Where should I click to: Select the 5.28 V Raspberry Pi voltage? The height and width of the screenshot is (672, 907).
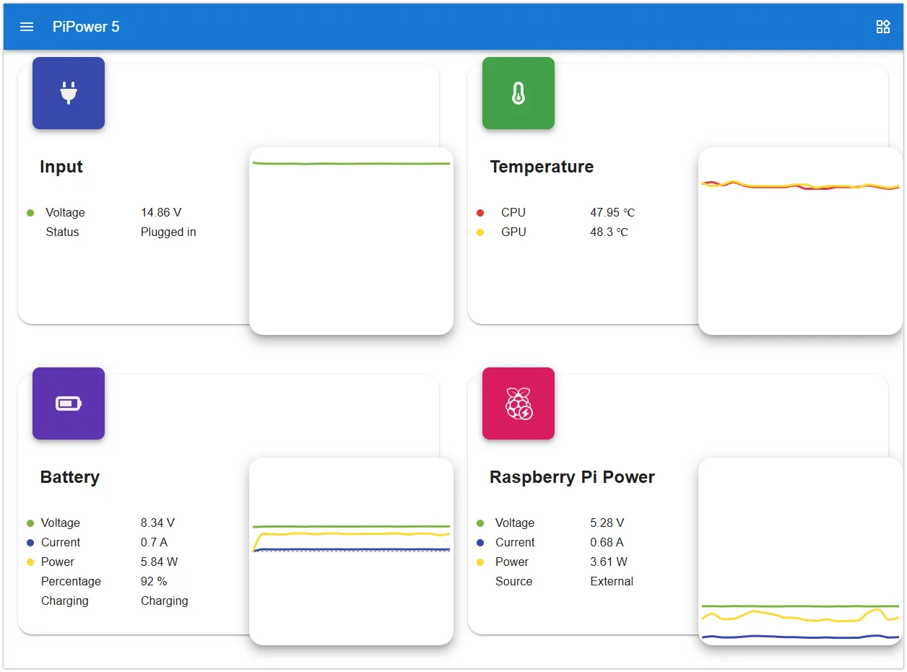[x=607, y=523]
